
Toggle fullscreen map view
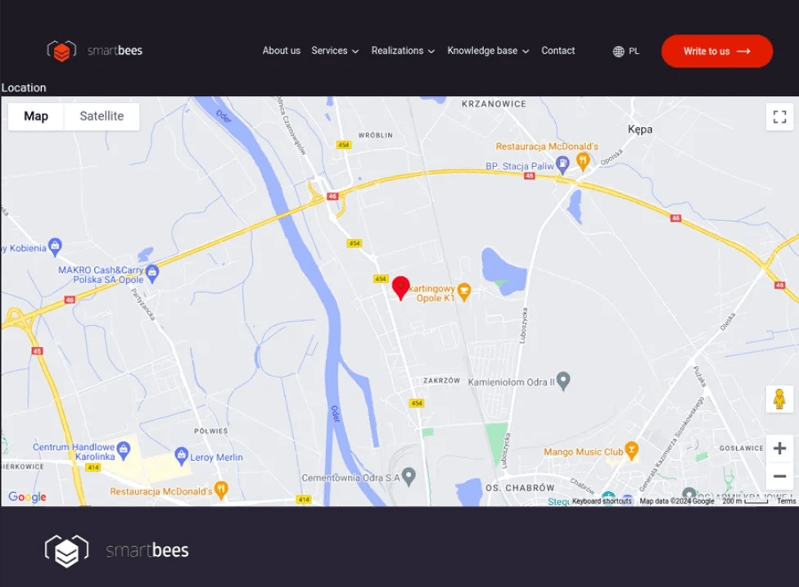779,116
